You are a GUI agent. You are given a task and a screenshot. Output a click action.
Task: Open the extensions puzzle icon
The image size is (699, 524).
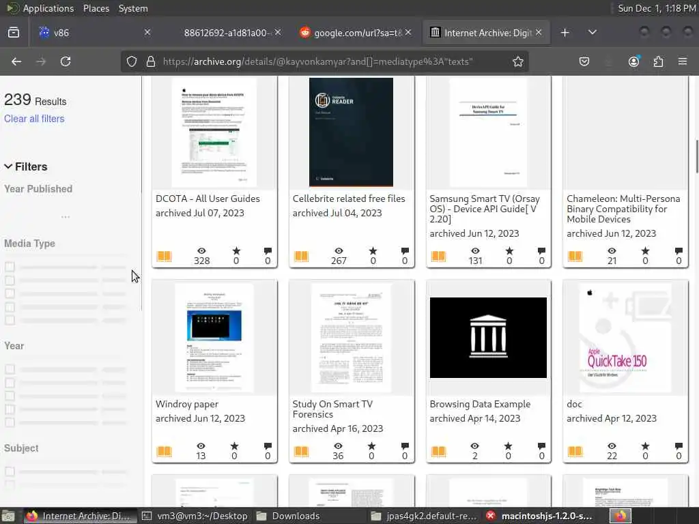(x=658, y=61)
